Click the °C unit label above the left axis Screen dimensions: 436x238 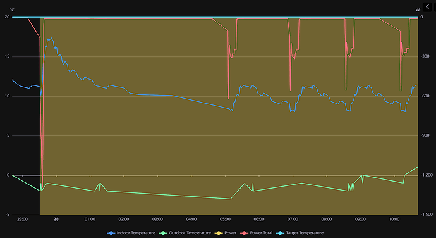(12, 10)
